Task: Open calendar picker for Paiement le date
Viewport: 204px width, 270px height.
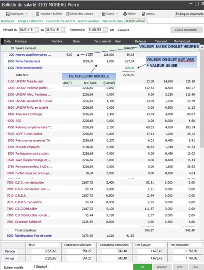Action: pos(105,30)
